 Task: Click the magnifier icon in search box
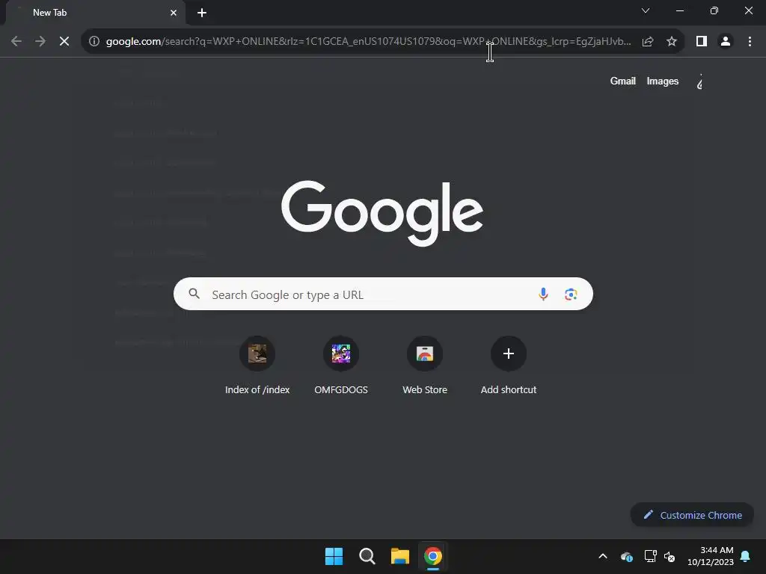194,294
